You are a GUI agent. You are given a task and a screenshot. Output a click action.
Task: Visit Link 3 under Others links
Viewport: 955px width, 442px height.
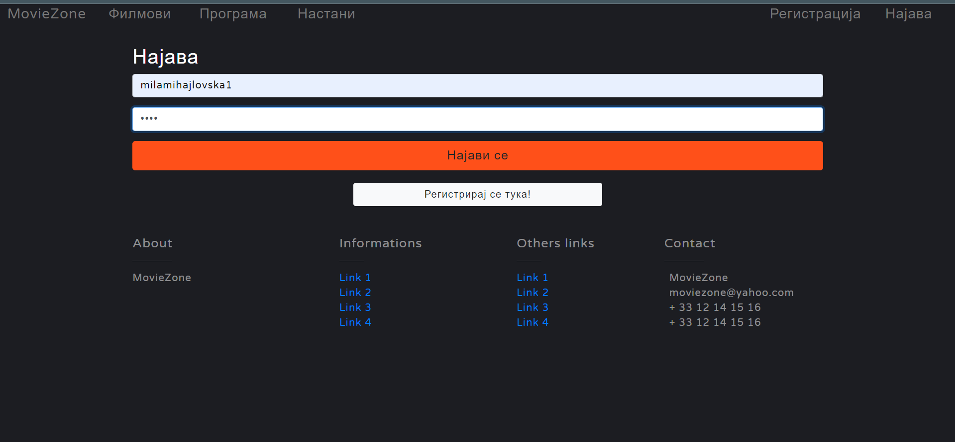click(x=532, y=307)
